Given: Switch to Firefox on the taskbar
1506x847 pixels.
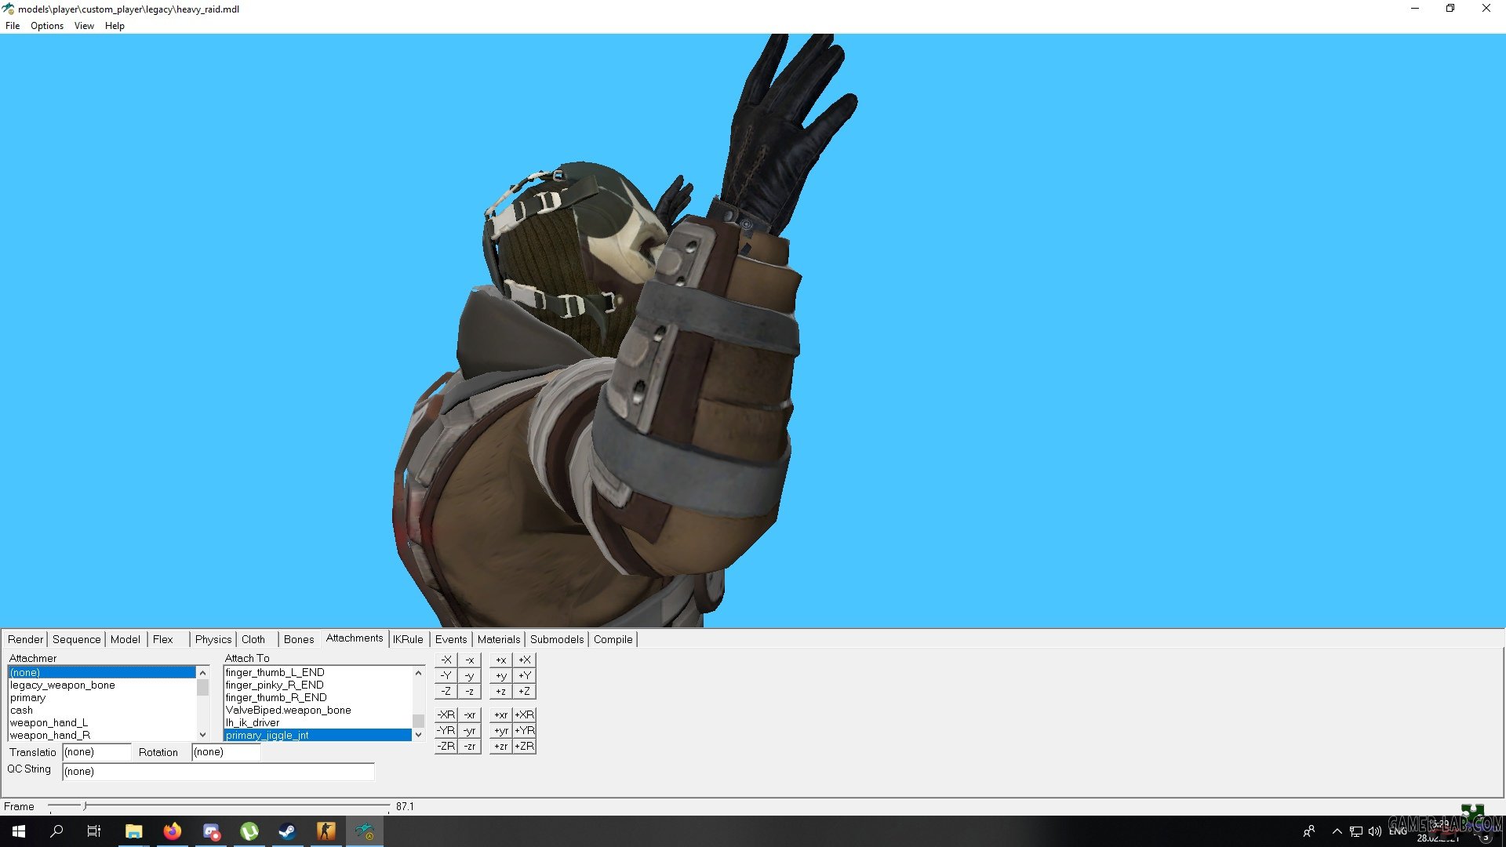Looking at the screenshot, I should click(173, 831).
